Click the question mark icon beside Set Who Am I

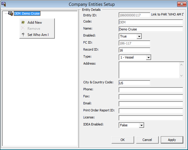click(23, 35)
